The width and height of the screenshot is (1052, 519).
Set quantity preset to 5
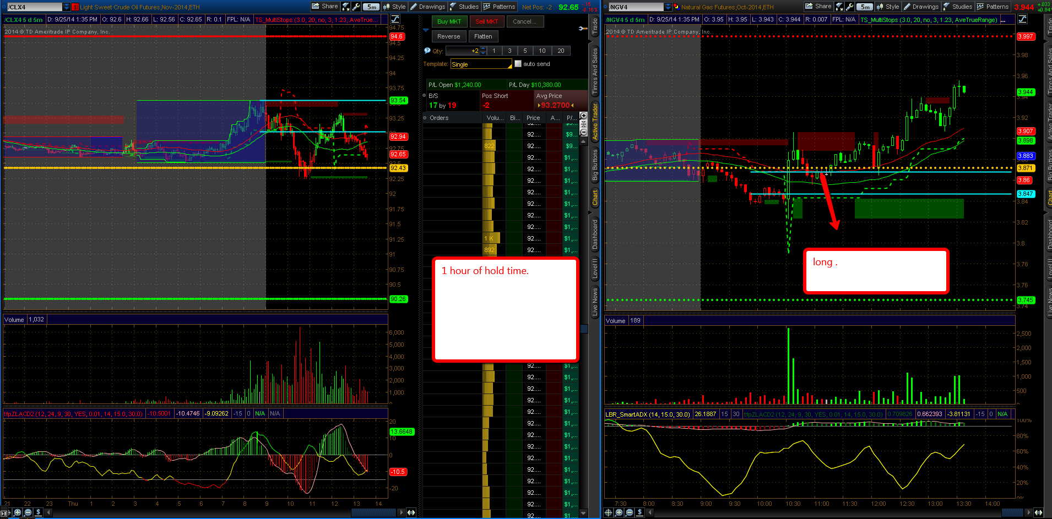click(525, 51)
